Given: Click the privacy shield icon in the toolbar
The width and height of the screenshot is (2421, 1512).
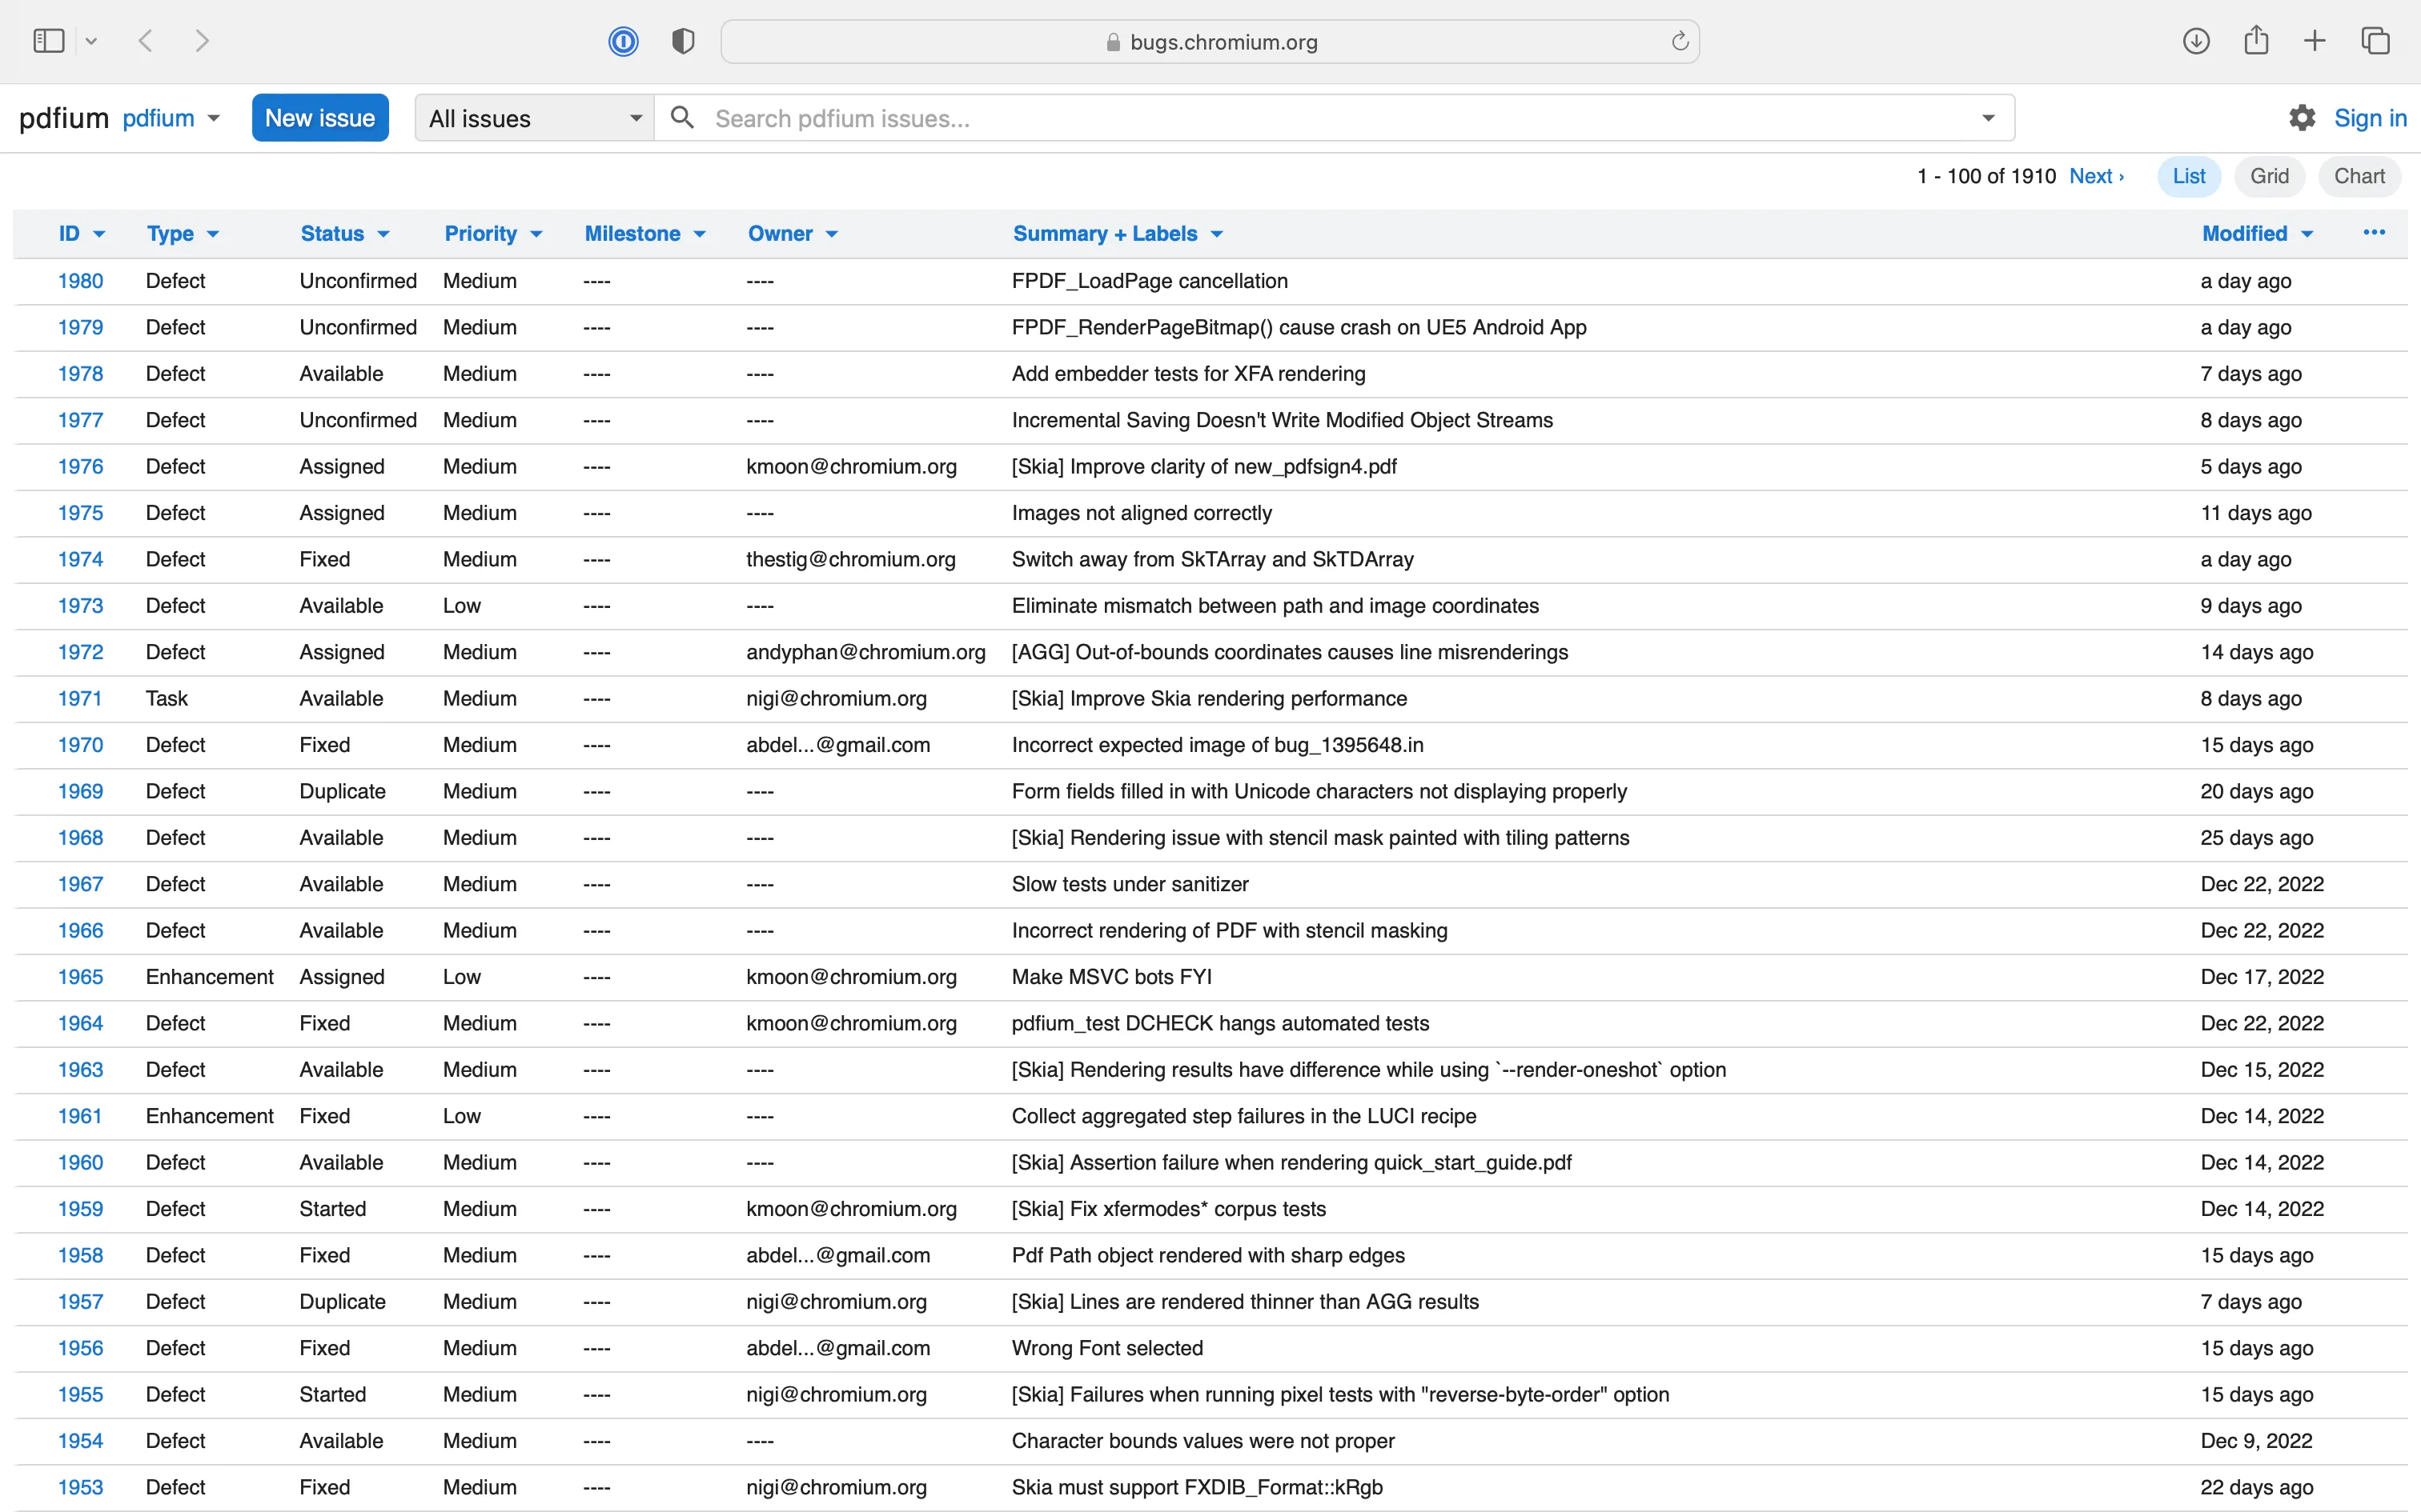Looking at the screenshot, I should (682, 41).
